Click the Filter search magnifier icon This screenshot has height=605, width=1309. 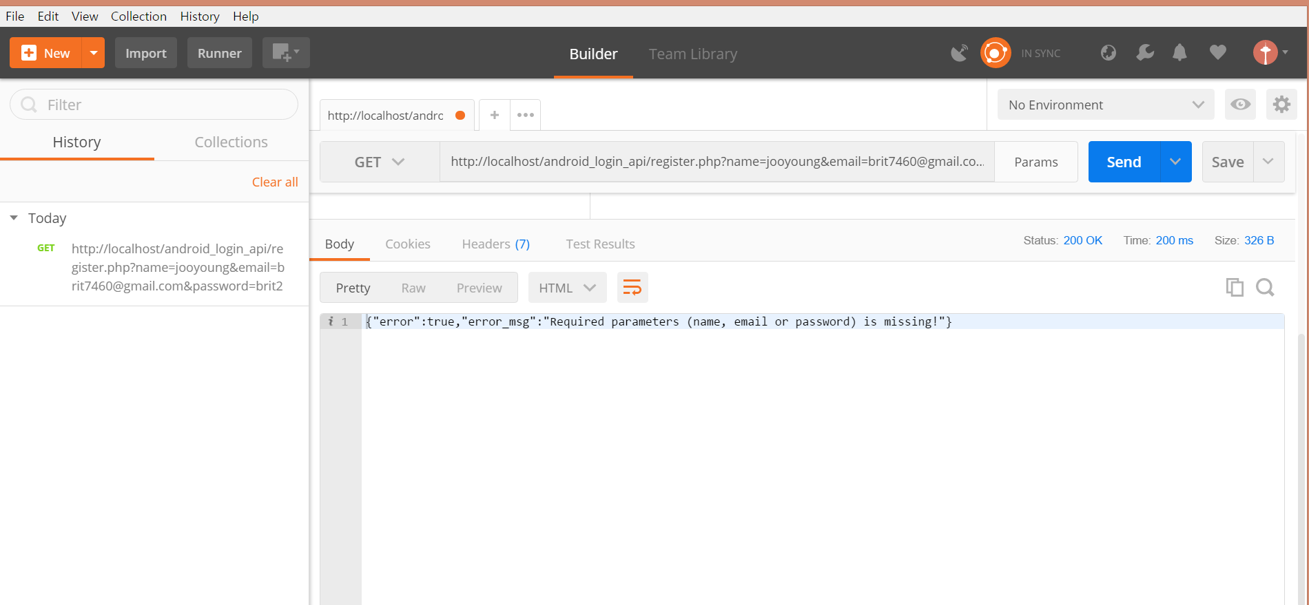(x=29, y=105)
